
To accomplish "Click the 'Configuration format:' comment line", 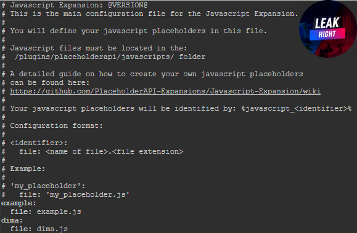I will coord(56,125).
